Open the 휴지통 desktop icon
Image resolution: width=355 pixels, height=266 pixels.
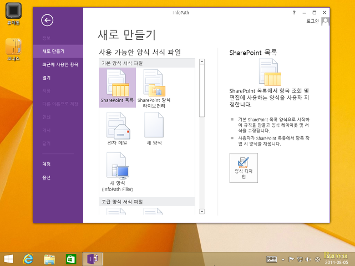point(13,14)
